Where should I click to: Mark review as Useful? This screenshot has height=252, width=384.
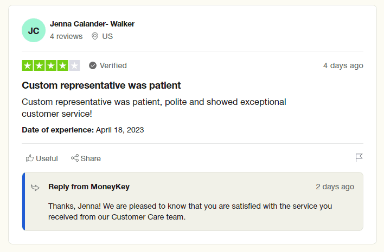pos(47,158)
